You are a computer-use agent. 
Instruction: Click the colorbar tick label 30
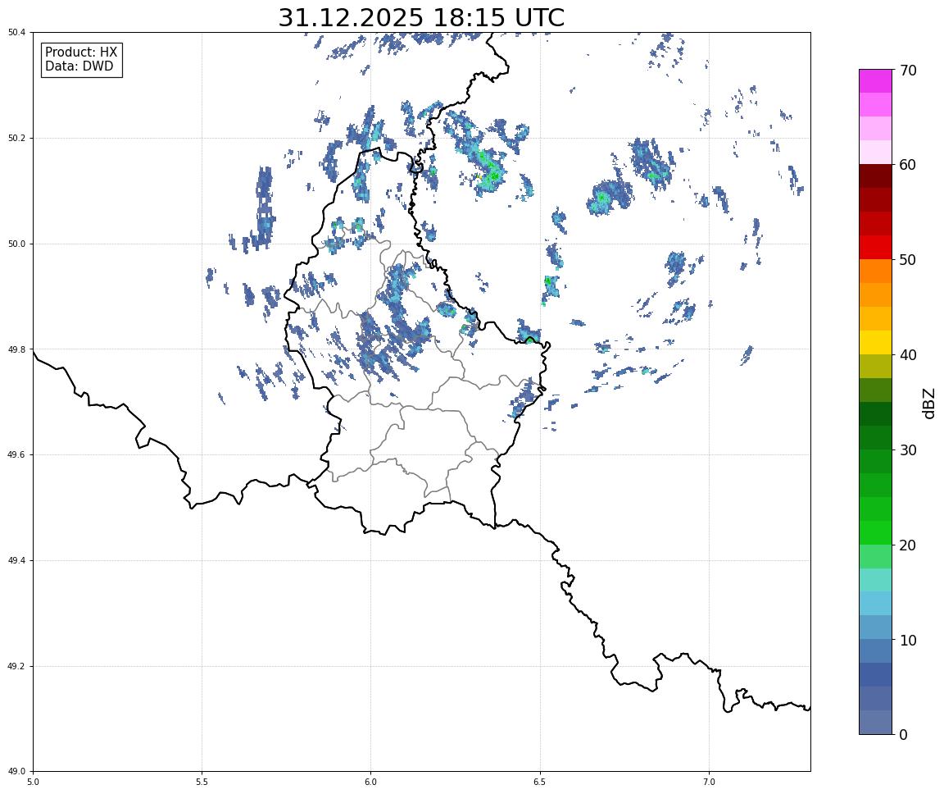pos(908,450)
